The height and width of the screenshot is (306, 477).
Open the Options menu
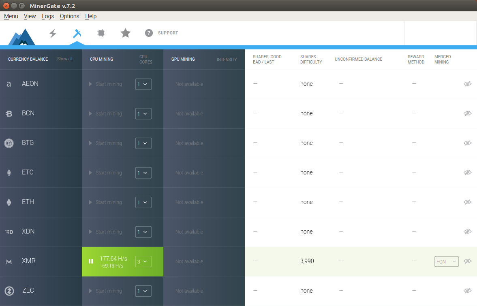(69, 16)
